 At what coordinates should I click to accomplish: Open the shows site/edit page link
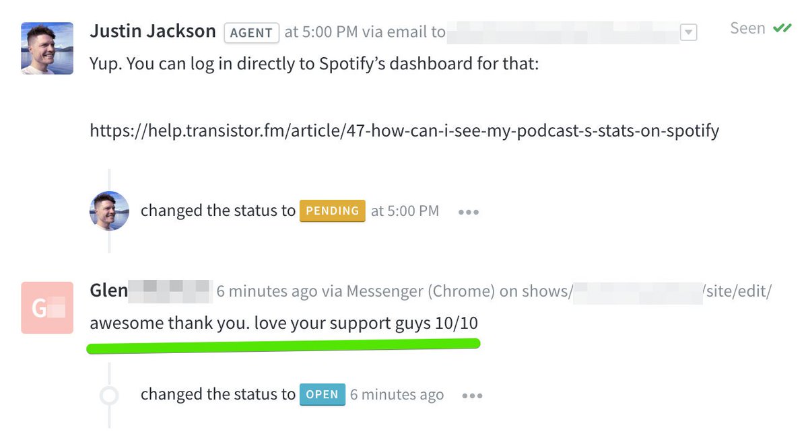[672, 291]
